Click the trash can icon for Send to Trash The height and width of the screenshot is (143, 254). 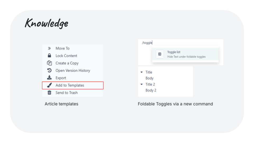[x=49, y=93]
